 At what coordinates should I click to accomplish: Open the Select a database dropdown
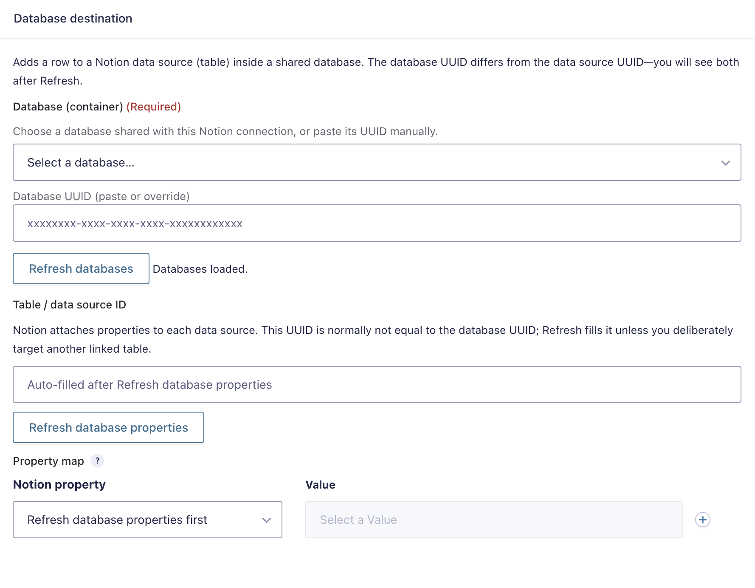coord(377,162)
